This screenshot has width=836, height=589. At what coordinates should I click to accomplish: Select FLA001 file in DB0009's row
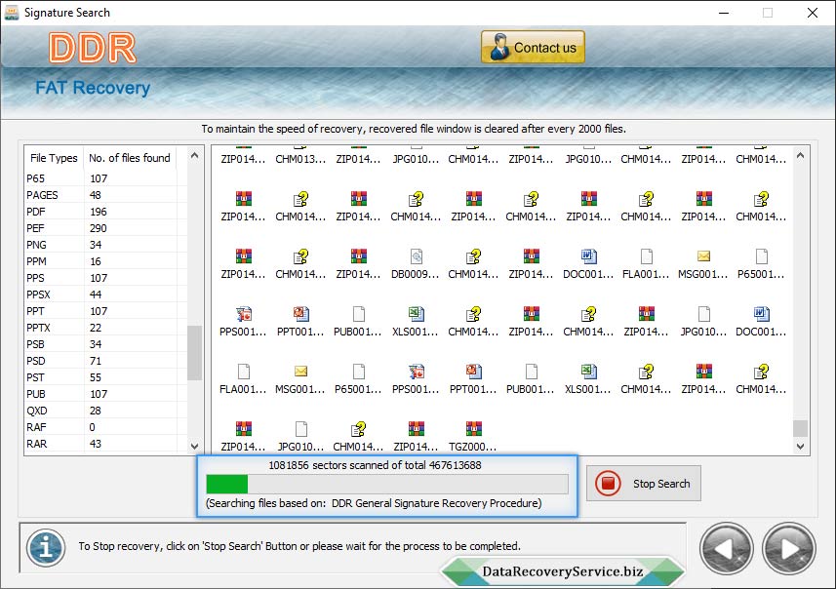pos(646,256)
